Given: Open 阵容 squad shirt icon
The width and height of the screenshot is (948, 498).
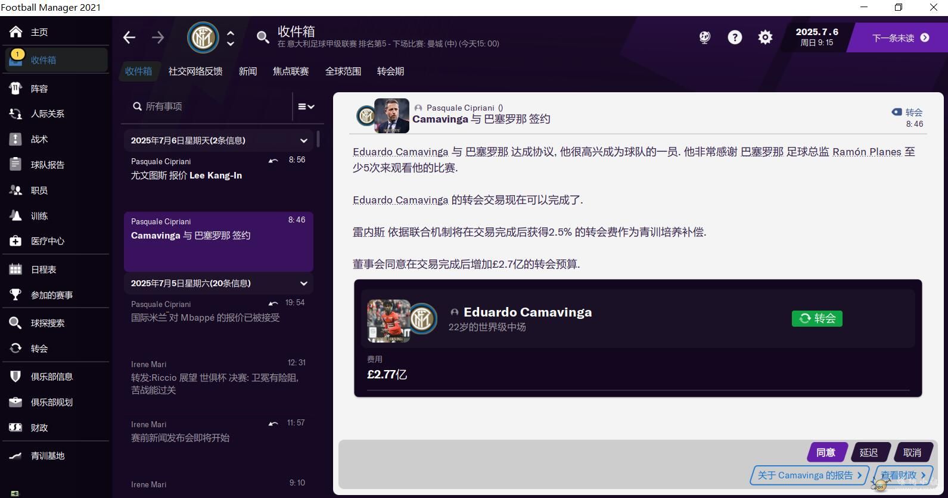Looking at the screenshot, I should point(16,89).
